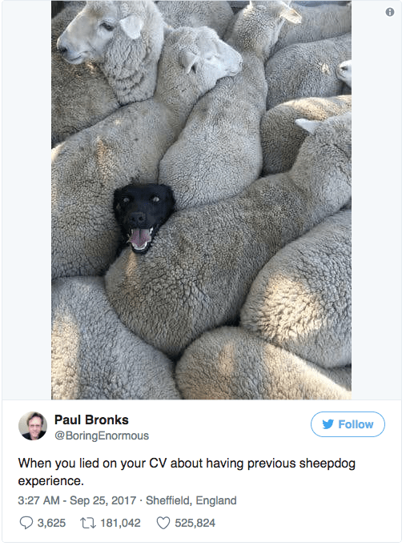This screenshot has height=546, width=410.
Task: Follow Paul Bronks with the Follow button
Action: pos(348,424)
